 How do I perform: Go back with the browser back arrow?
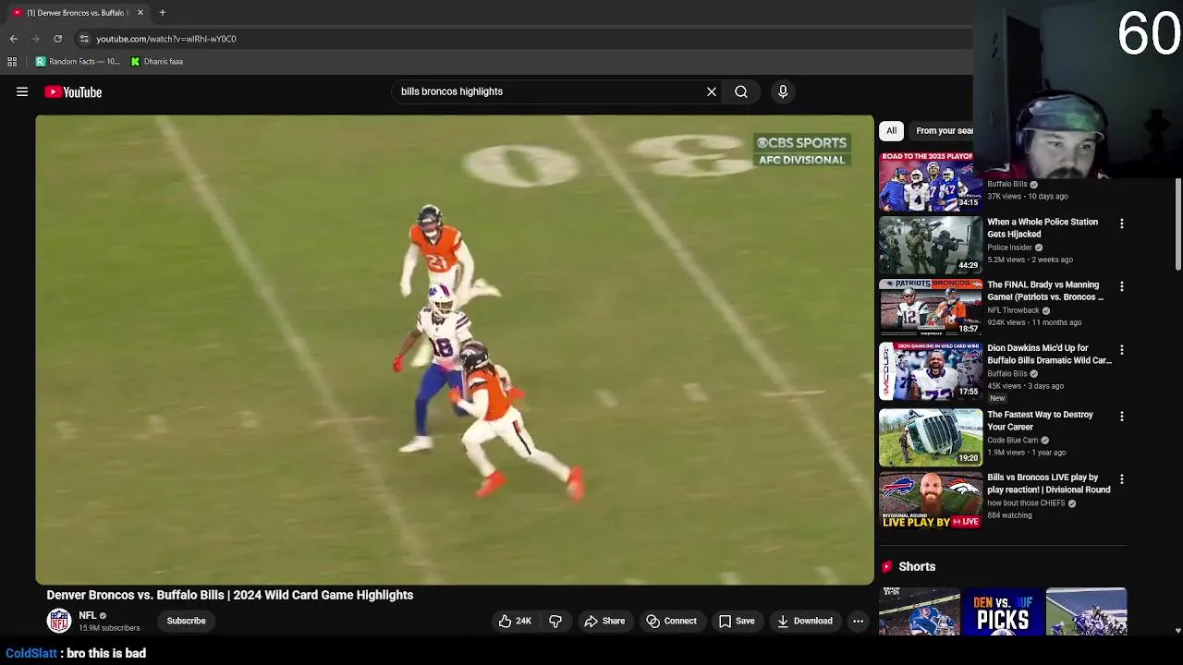pyautogui.click(x=14, y=39)
